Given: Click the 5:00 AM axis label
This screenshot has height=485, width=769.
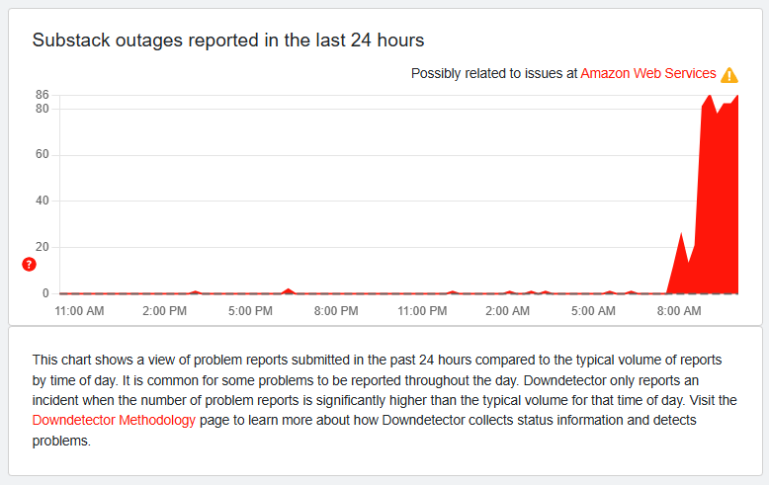Looking at the screenshot, I should pyautogui.click(x=593, y=311).
